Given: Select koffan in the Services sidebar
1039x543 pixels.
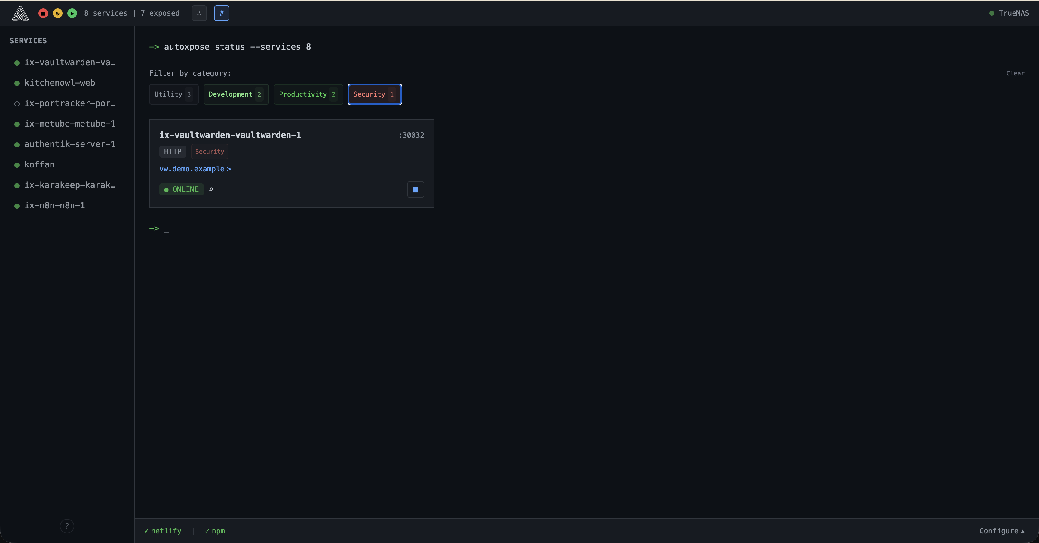Looking at the screenshot, I should click(x=39, y=164).
